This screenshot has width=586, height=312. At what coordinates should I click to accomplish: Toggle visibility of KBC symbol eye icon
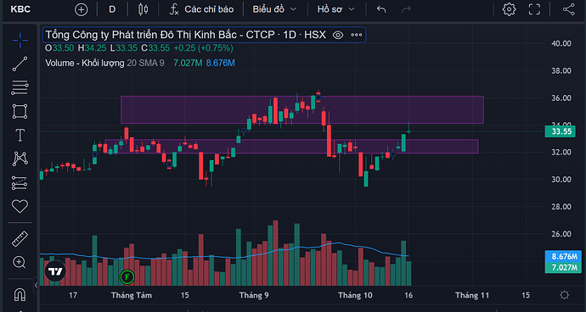point(338,35)
